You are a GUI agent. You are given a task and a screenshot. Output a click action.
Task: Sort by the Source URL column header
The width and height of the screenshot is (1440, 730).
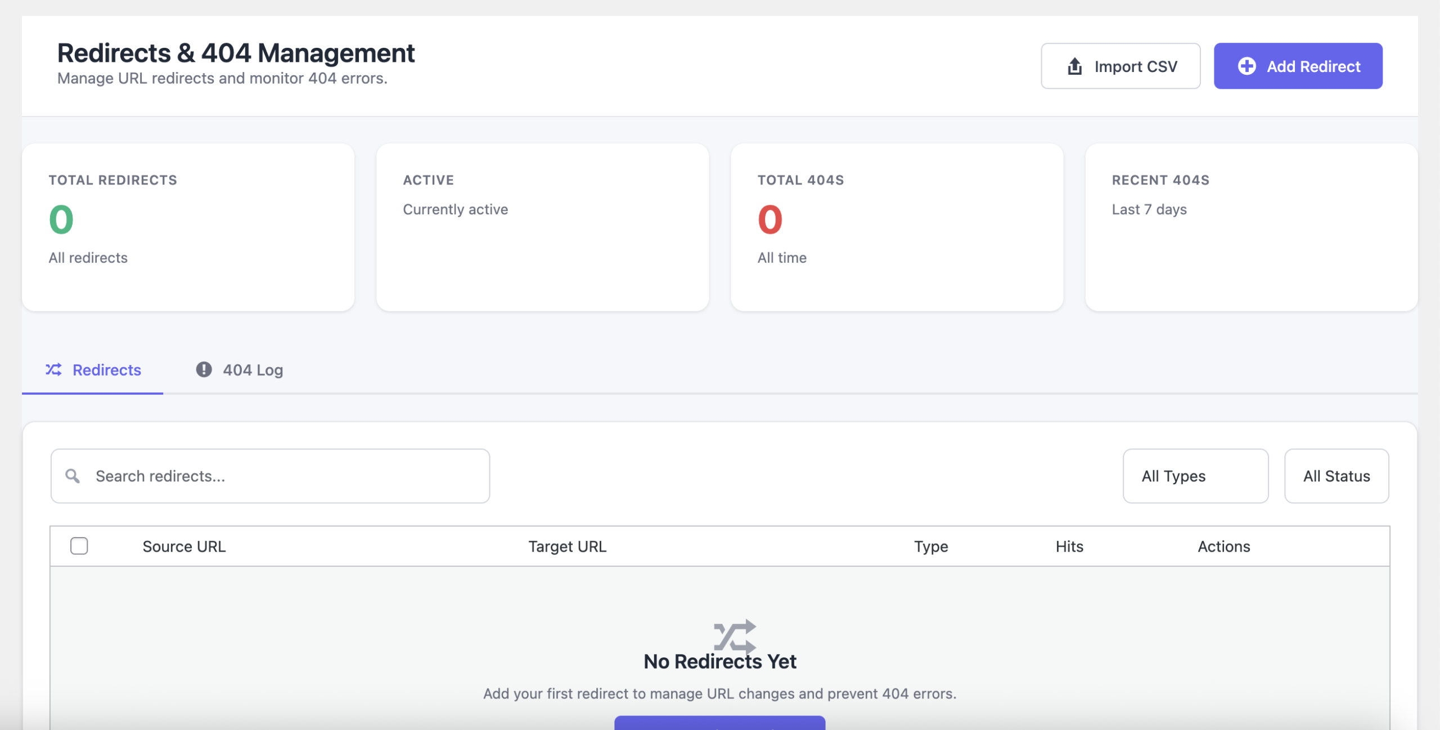(184, 546)
